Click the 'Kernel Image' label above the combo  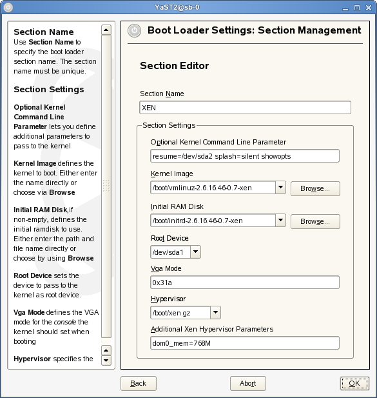(171, 174)
